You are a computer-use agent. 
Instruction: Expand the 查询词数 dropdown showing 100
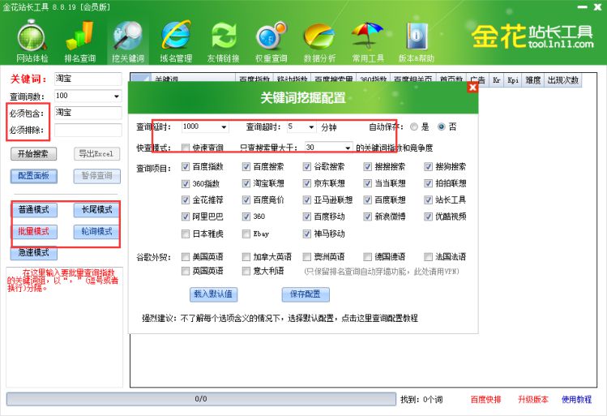tap(116, 96)
